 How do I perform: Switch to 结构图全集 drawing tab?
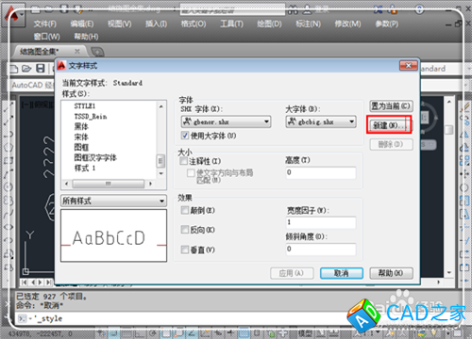coord(40,51)
